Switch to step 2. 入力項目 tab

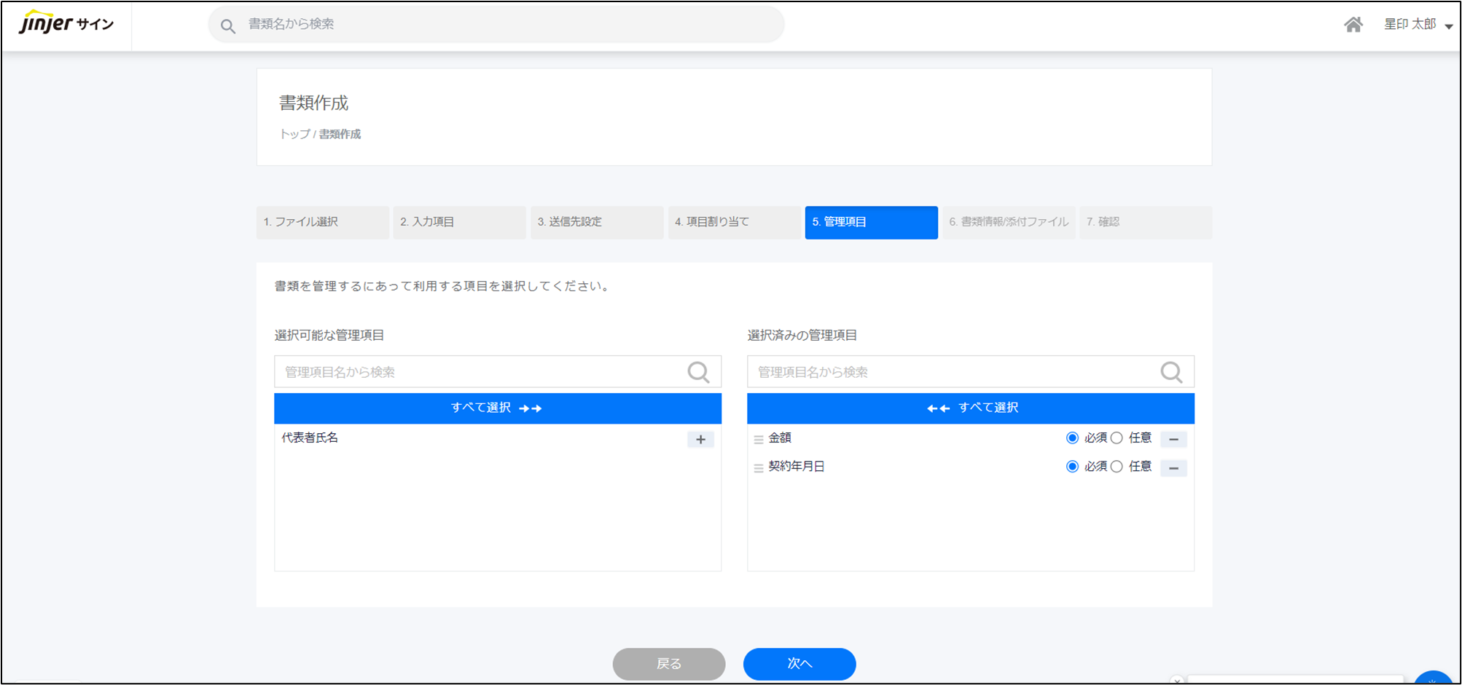(x=459, y=222)
